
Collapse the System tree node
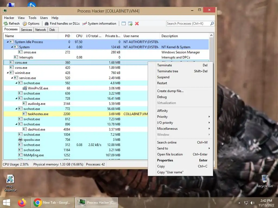tap(12, 47)
